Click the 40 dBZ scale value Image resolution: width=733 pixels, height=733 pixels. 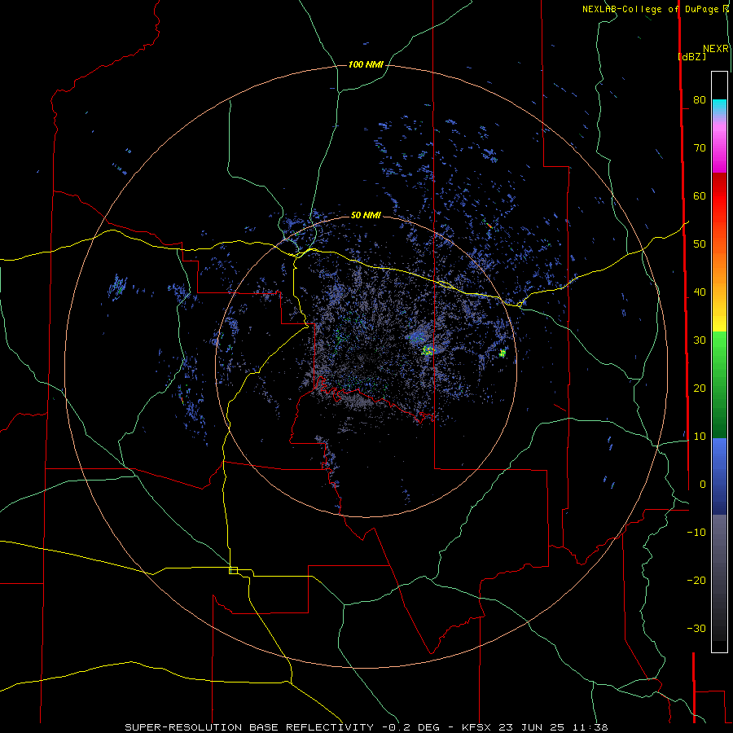[x=700, y=292]
